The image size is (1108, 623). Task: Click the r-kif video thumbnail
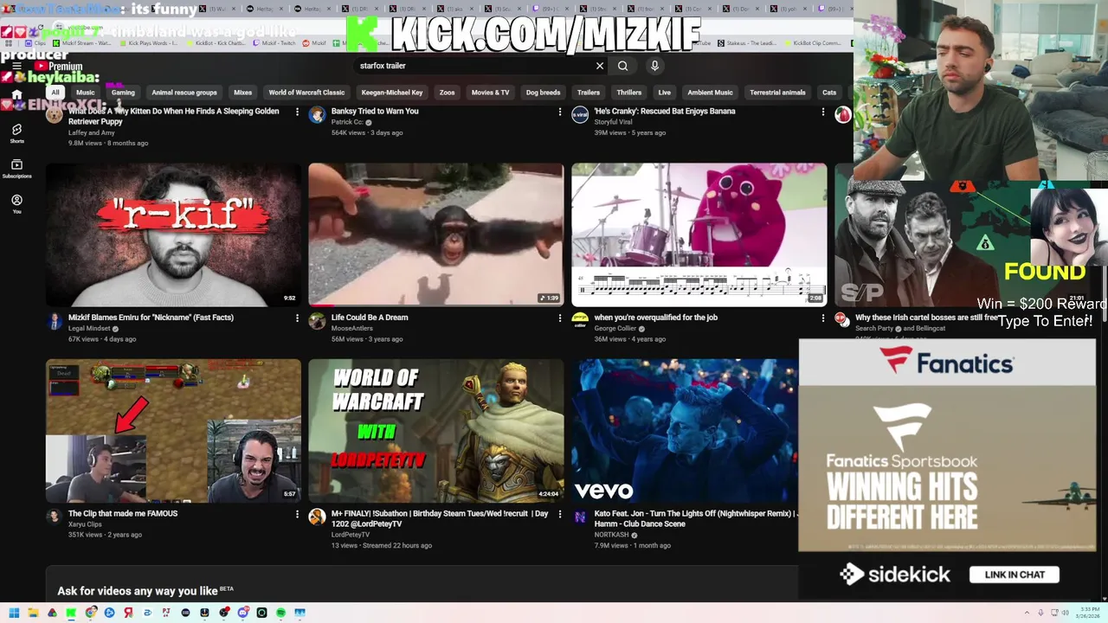coord(173,234)
